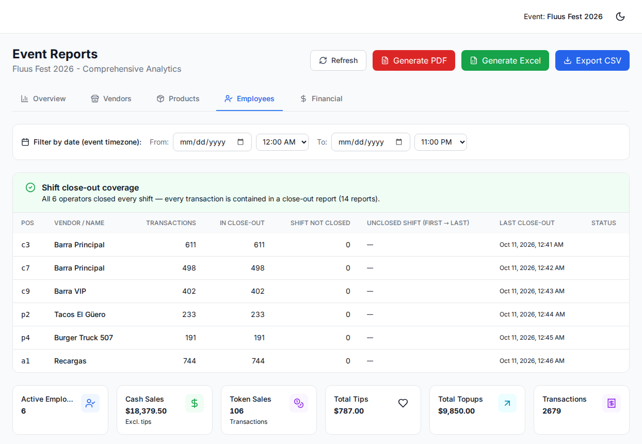Click the To date input field
Screen dimensions: 642x444
click(x=371, y=142)
